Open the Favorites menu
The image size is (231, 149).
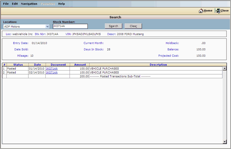[x=48, y=4]
